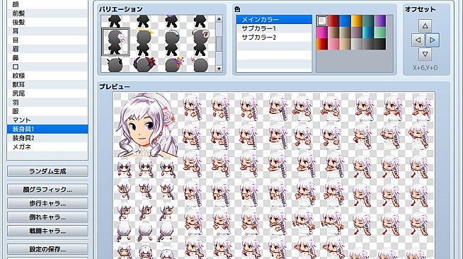Click 設定の保存... button

coord(47,249)
